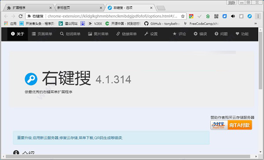Click the browser forward arrow

[13, 16]
